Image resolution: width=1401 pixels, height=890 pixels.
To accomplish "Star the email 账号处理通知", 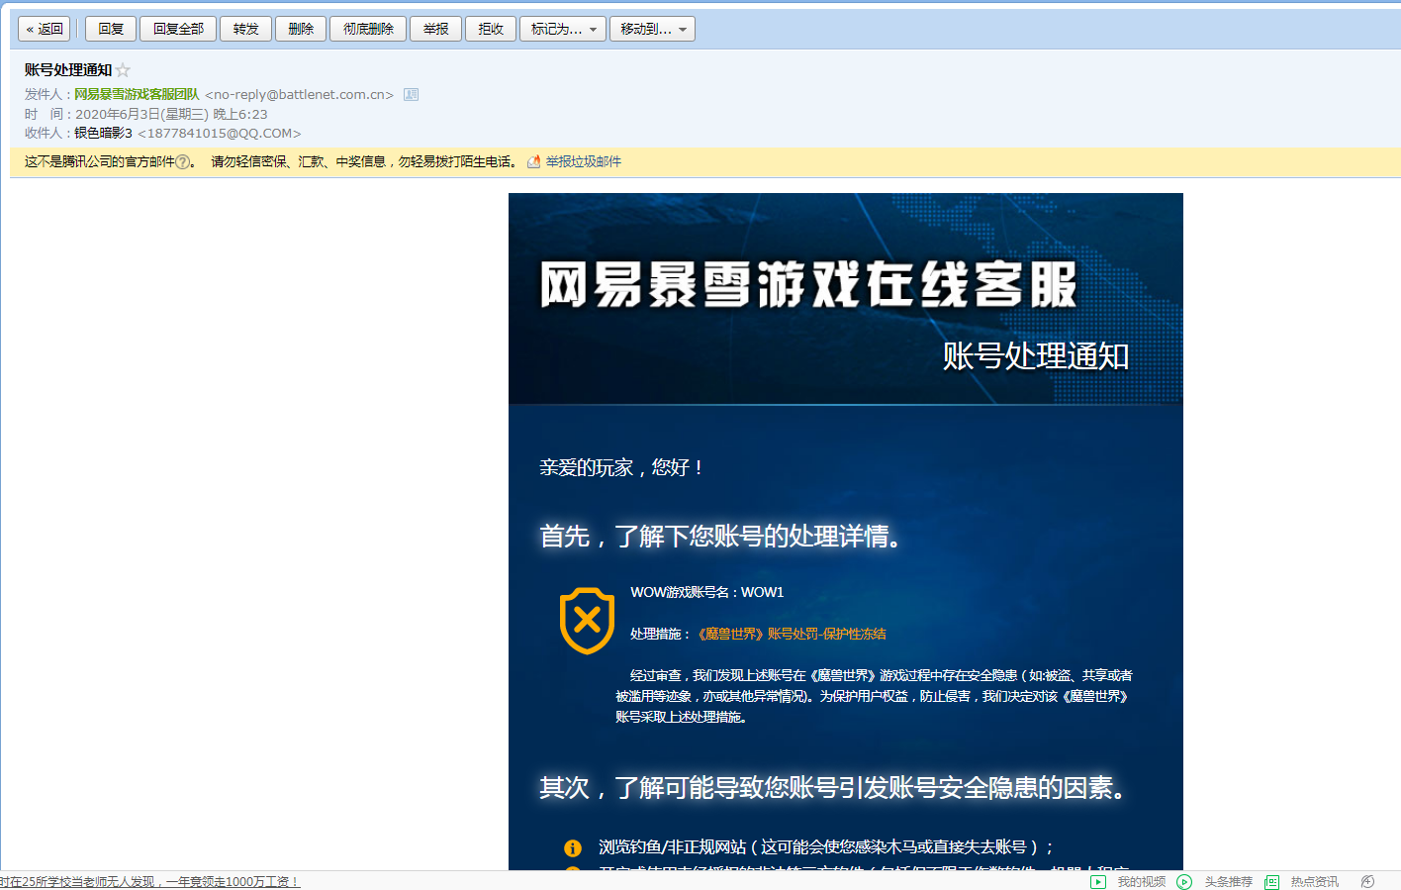I will (x=123, y=70).
